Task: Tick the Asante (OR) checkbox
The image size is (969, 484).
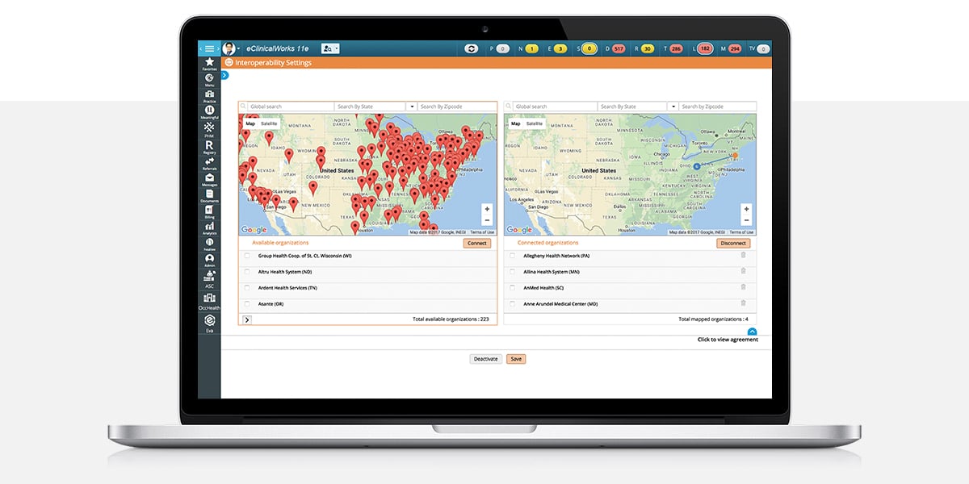Action: (247, 304)
